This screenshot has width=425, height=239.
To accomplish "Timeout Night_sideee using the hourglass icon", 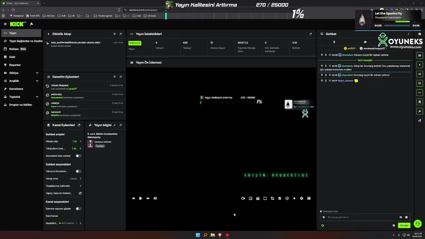I will tap(326, 81).
